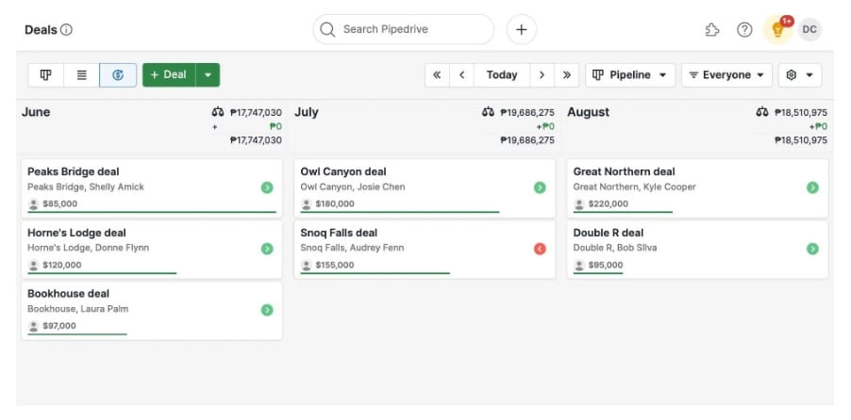Open the Owl Canyon deal card
Screen dimensions: 851x420
click(425, 188)
